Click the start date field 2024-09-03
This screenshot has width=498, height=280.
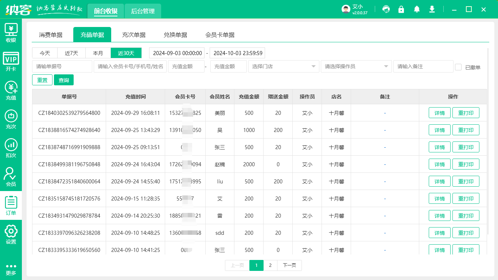click(x=177, y=53)
